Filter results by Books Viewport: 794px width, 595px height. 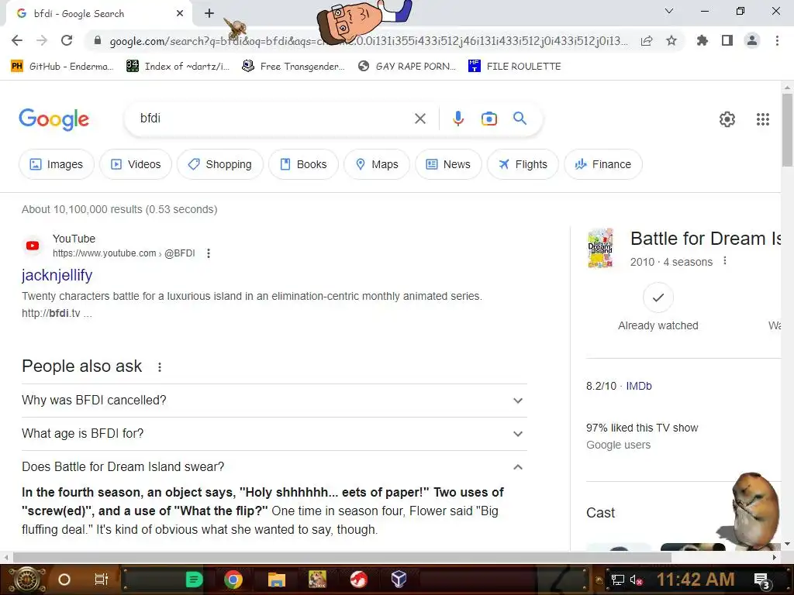303,164
